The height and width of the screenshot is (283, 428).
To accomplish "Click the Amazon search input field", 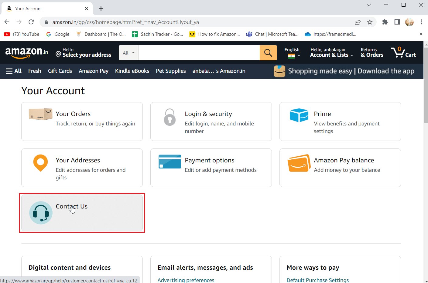I will tap(199, 53).
